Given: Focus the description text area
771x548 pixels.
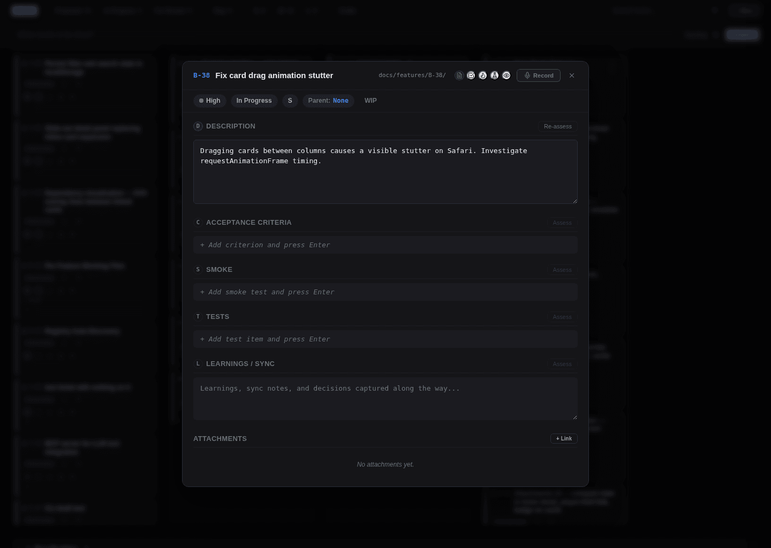Looking at the screenshot, I should pos(385,172).
